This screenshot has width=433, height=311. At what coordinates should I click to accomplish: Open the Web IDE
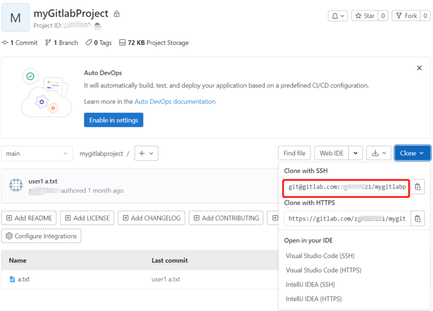tap(332, 153)
